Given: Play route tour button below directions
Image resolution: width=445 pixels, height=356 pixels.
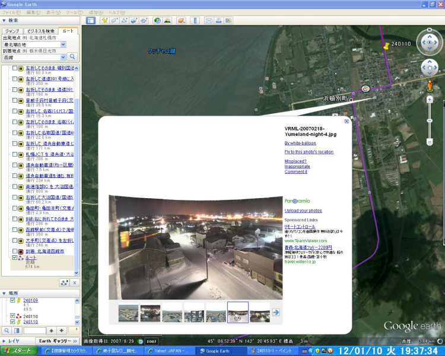Looking at the screenshot, I should tap(65, 283).
